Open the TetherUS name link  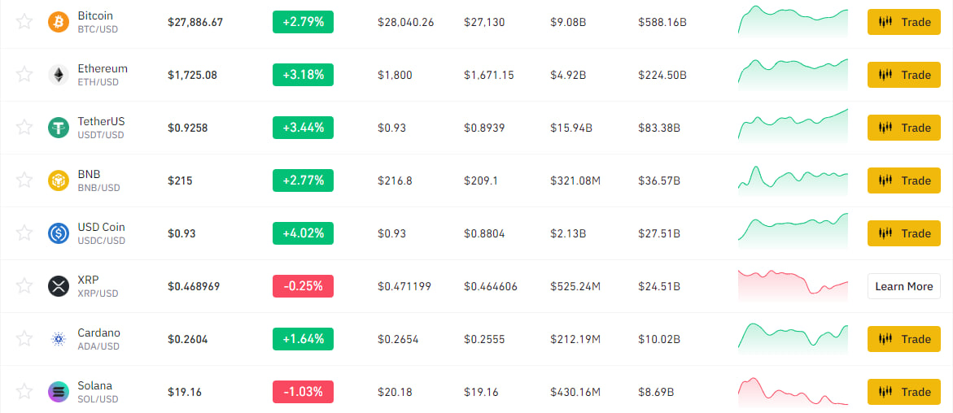click(x=101, y=122)
